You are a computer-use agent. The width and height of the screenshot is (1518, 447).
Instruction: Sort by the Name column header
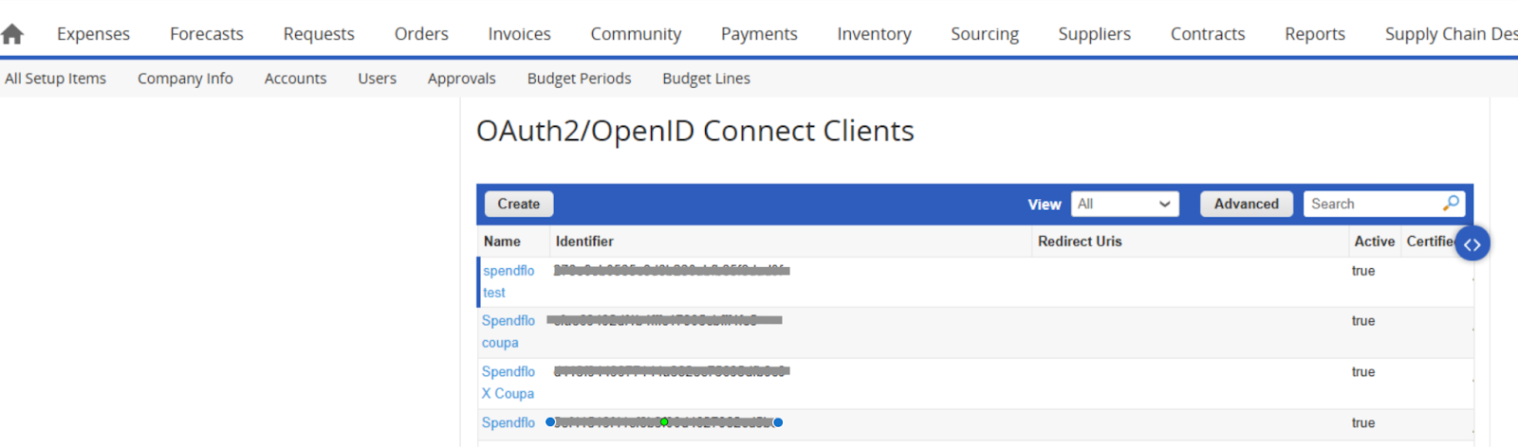502,241
